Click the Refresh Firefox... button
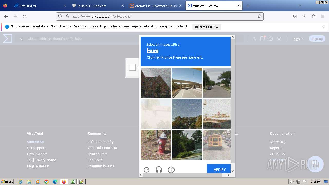Image resolution: width=329 pixels, height=185 pixels. tap(206, 27)
